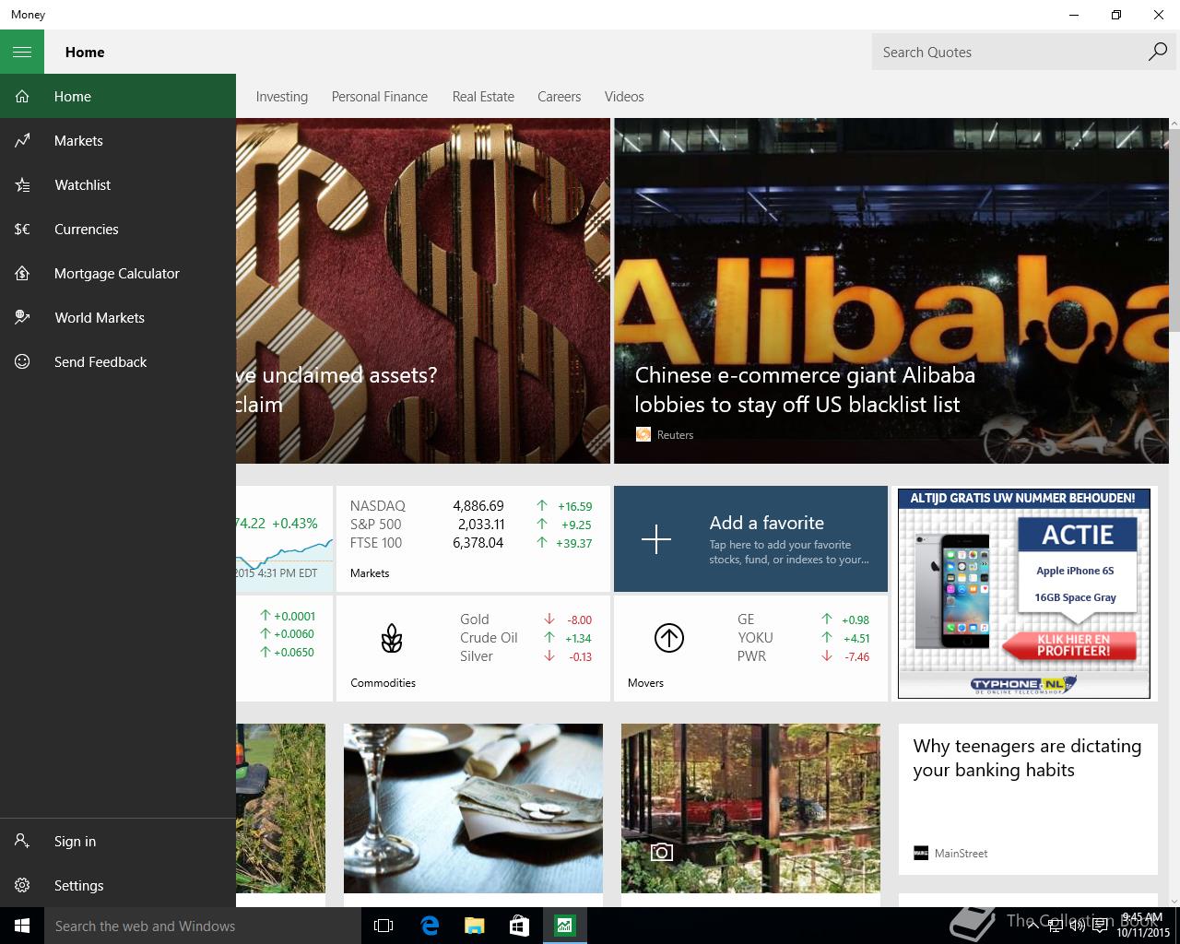
Task: Click the FTSE 100 row
Action: pyautogui.click(x=471, y=543)
